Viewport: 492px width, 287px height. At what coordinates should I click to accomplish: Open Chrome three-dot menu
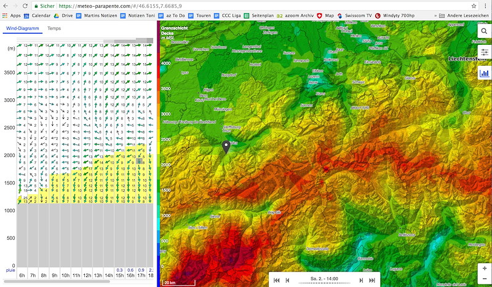pos(485,6)
